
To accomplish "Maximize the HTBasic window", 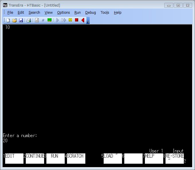I will pos(178,5).
